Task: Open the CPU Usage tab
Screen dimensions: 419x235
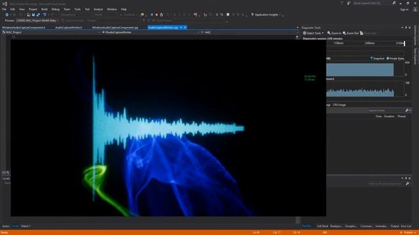Action: [x=339, y=105]
